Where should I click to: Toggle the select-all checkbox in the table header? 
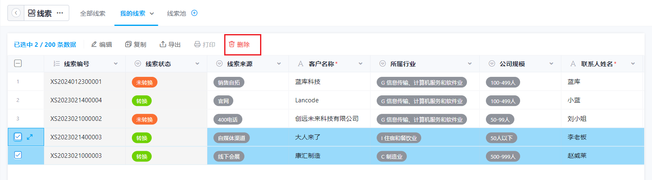click(x=18, y=63)
